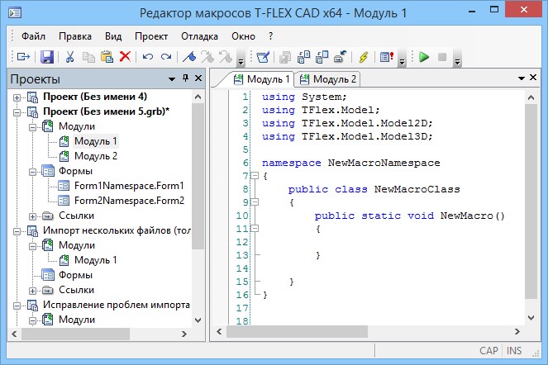
Task: Click the new project pencil icon
Action: (x=263, y=57)
